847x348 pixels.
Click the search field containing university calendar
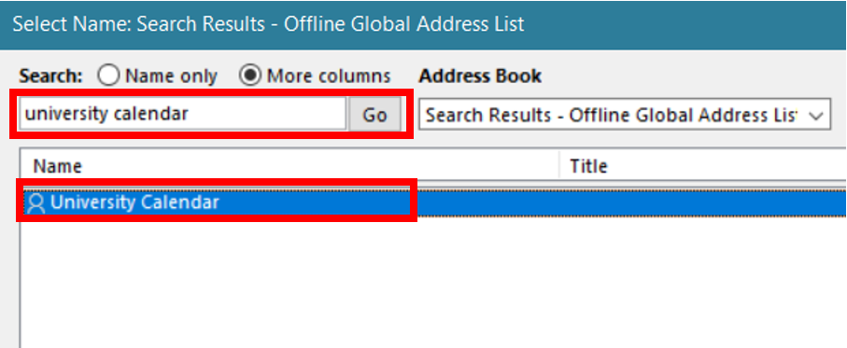coord(183,114)
